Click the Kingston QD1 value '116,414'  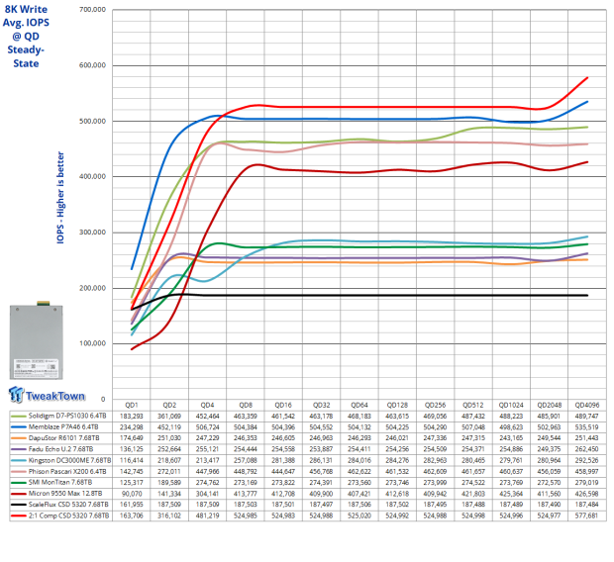point(131,460)
